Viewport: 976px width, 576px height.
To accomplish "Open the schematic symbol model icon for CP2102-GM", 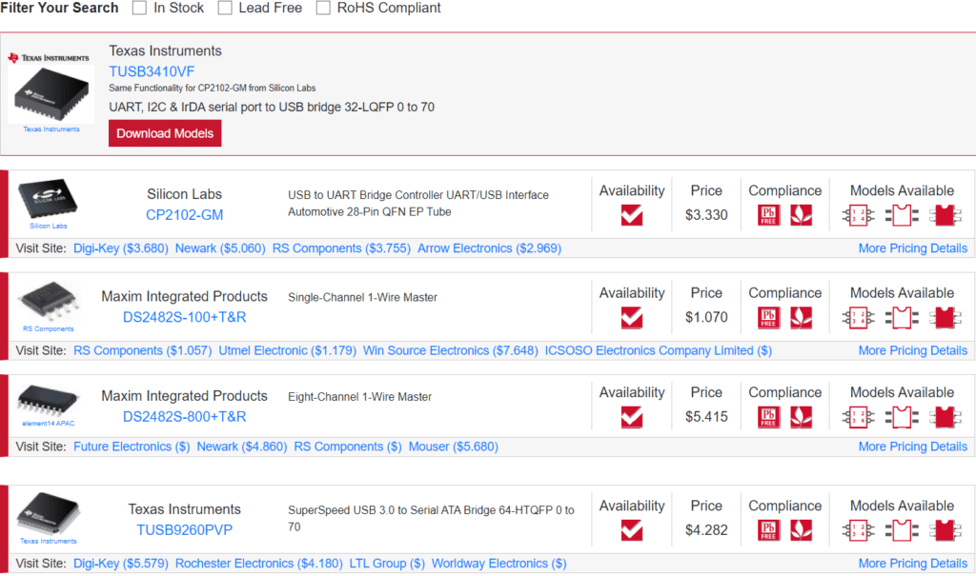I will click(x=857, y=215).
